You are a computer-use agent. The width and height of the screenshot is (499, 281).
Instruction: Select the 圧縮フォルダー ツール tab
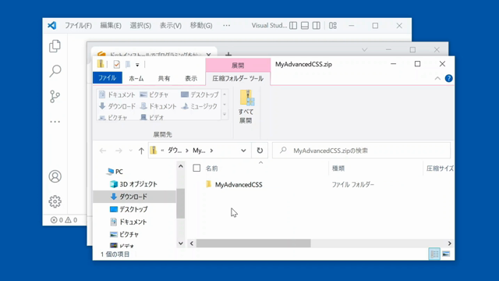(238, 78)
